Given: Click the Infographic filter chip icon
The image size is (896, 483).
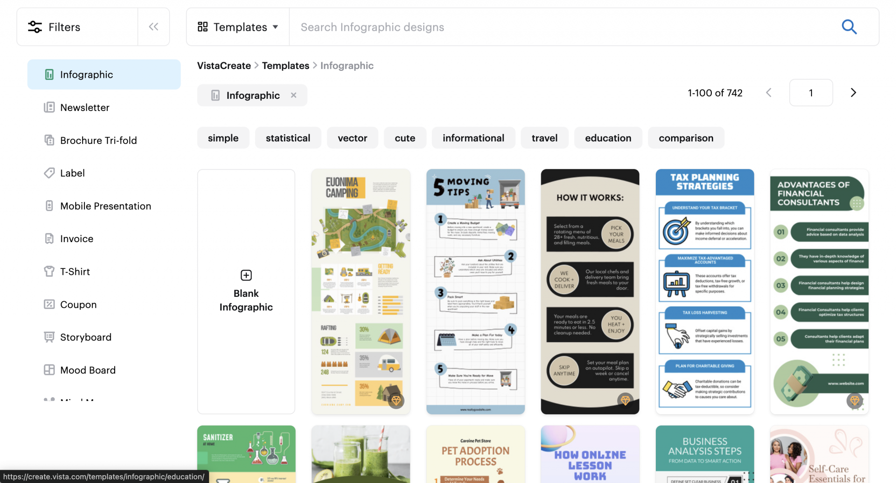Looking at the screenshot, I should point(215,95).
